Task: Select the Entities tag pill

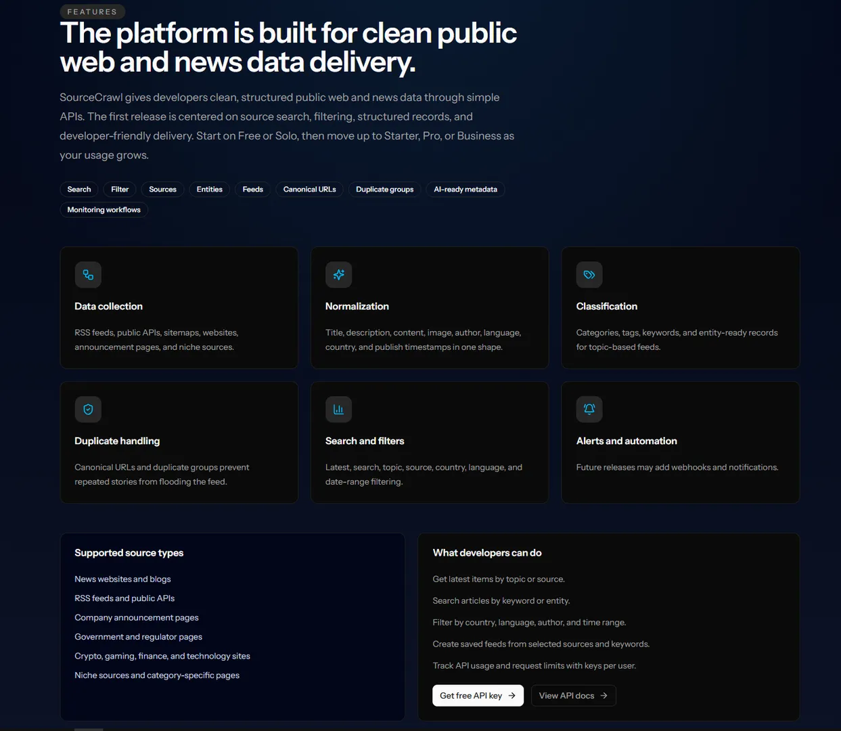Action: tap(210, 190)
